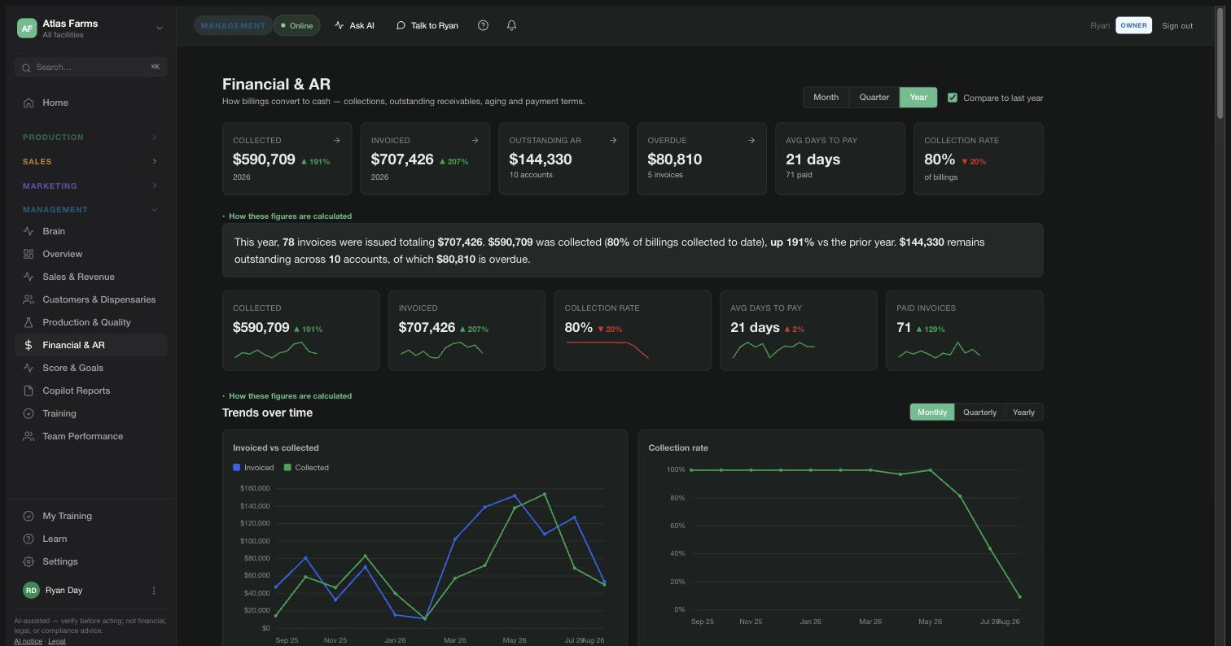Open Customers & Dispensaries page
This screenshot has height=646, width=1231.
(x=90, y=299)
